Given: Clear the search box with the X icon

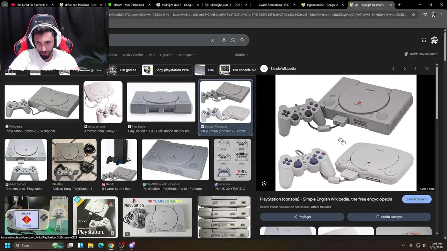Looking at the screenshot, I should point(212,40).
